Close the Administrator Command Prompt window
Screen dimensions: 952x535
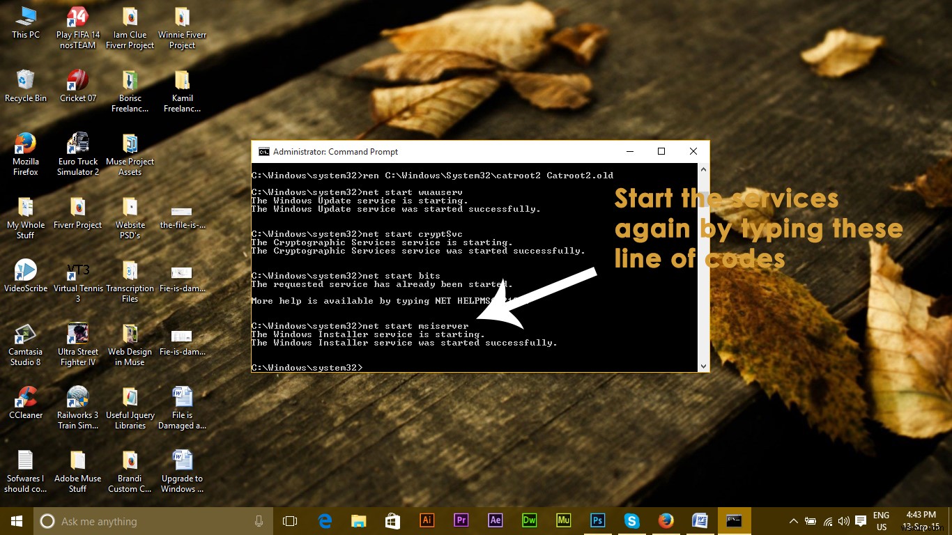(x=693, y=151)
